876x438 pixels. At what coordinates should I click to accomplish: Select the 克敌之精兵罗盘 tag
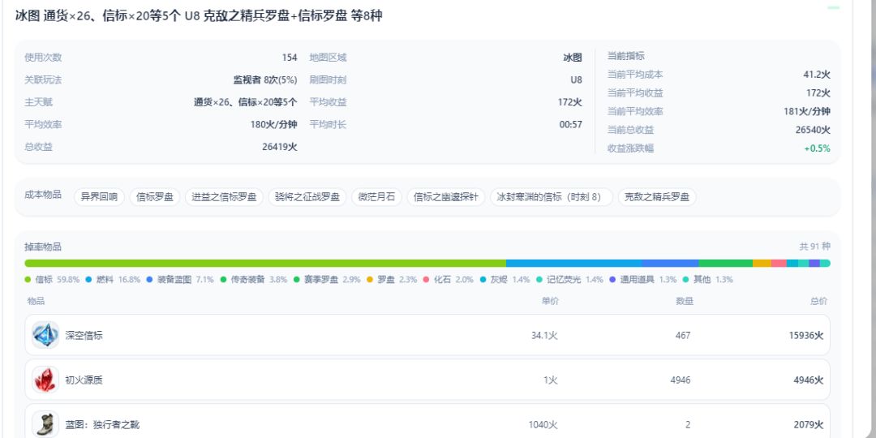657,196
